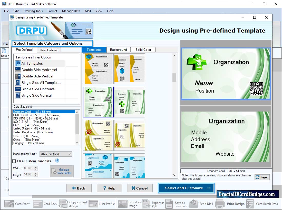The height and width of the screenshot is (210, 282).
Task: Click the Help button in dialog
Action: 110,188
